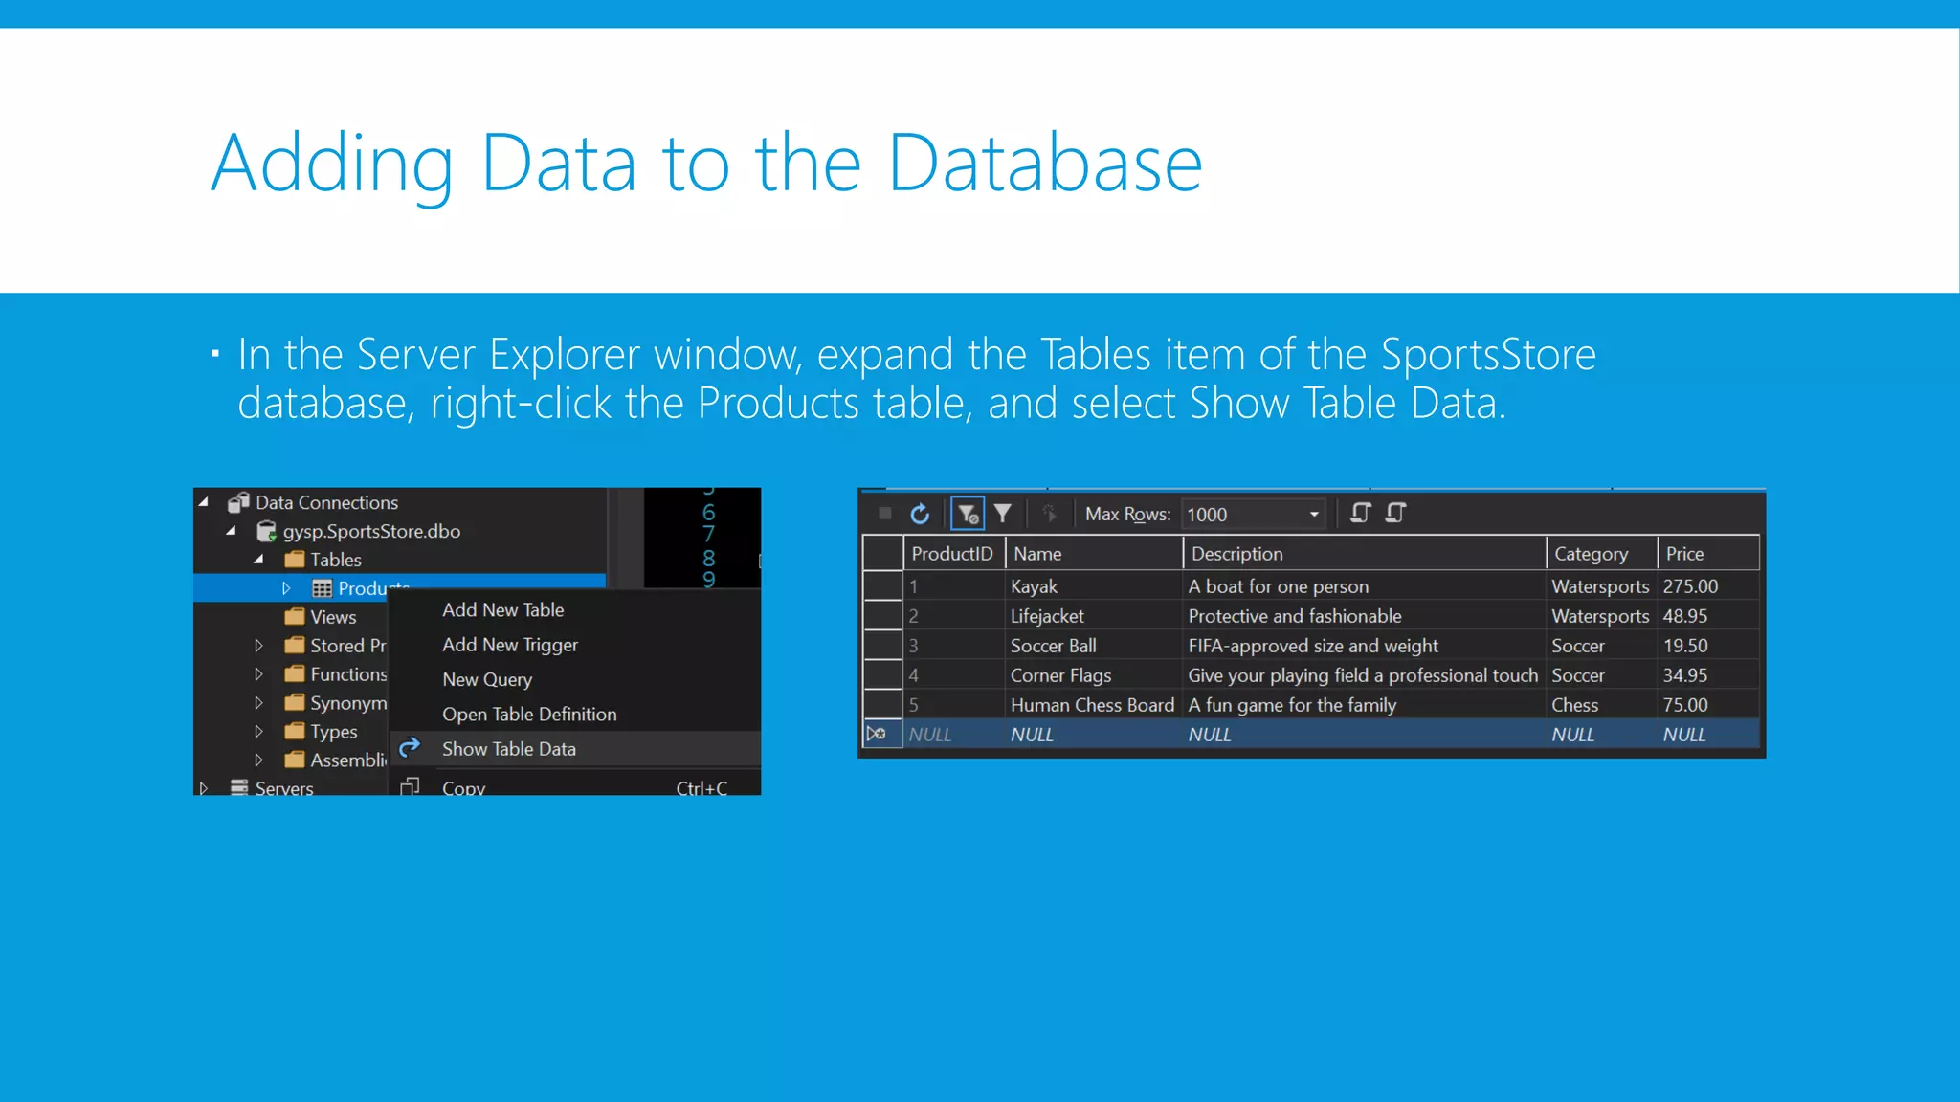Expand the Products table node
The image size is (1960, 1102).
(x=286, y=588)
